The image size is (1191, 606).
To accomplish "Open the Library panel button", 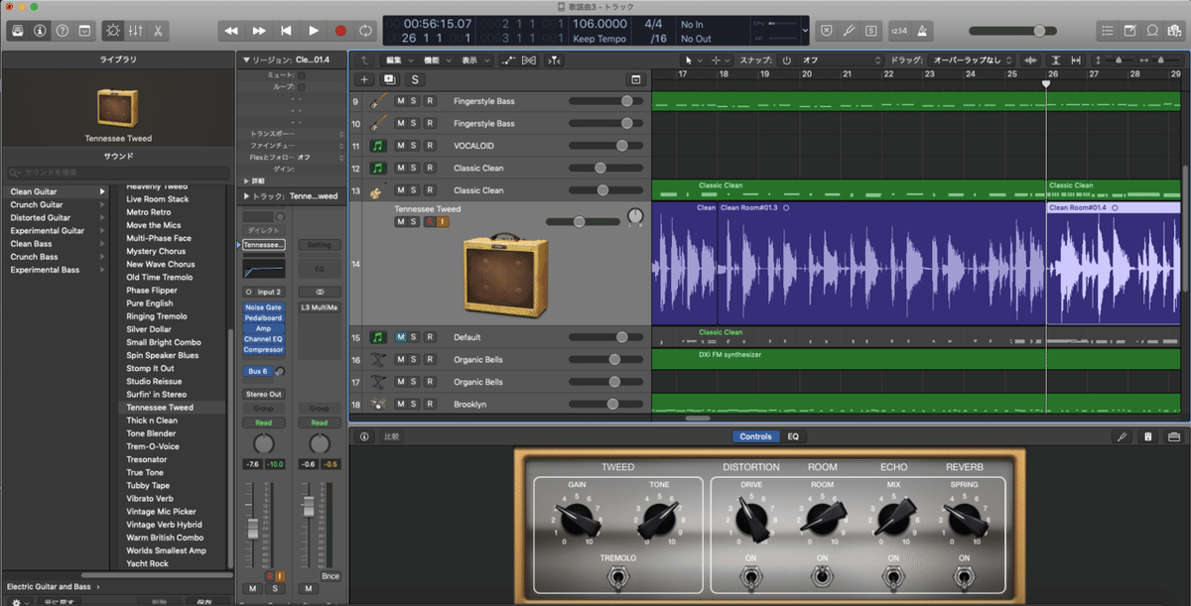I will point(19,31).
